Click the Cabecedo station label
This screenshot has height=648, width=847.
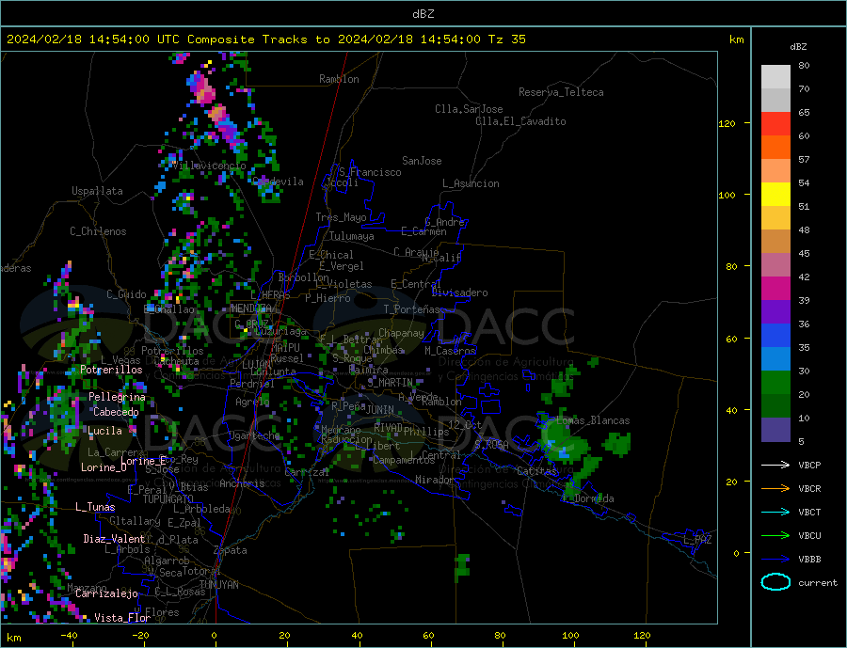[x=116, y=412]
